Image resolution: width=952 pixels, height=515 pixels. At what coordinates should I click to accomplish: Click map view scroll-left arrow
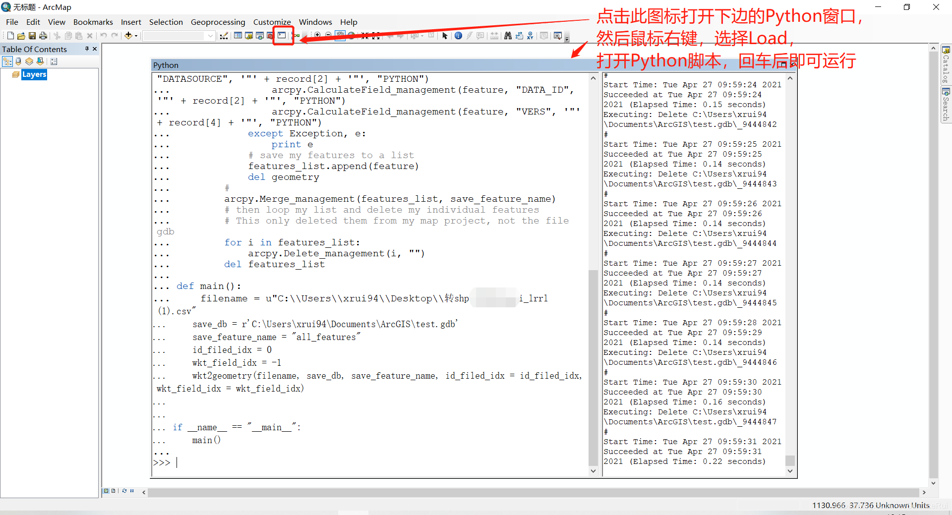tap(144, 492)
